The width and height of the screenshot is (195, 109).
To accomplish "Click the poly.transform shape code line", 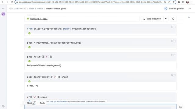I will 48,77.
